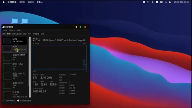This screenshot has width=192, height=108.
Task: Click the eject icon in the menu bar
Action: (152, 2)
